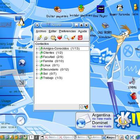This screenshot has height=140, width=140.
Task: Click the Connect All plug icon with lightning
Action: click(x=40, y=38)
